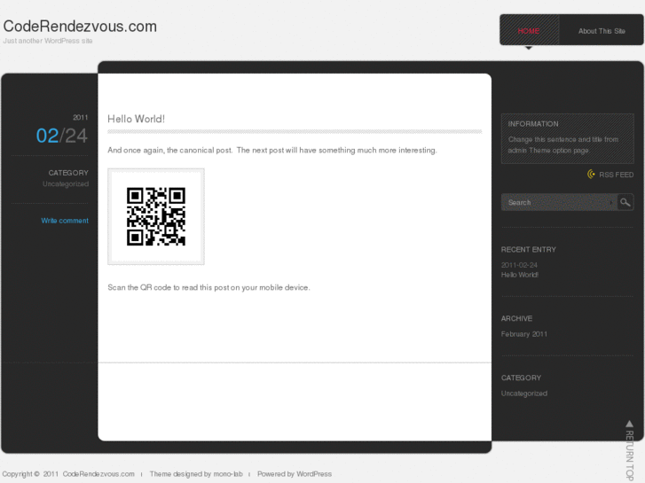Viewport: 645px width, 483px height.
Task: Open the mono-lab footer link
Action: (x=228, y=474)
